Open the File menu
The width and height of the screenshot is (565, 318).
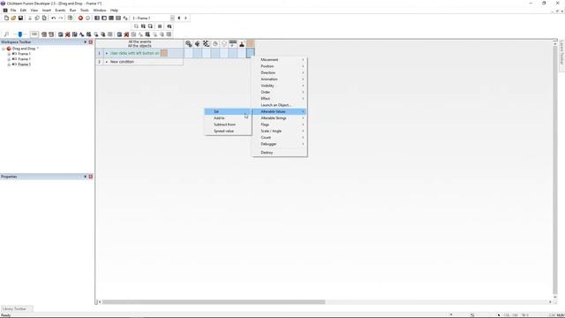pyautogui.click(x=13, y=11)
